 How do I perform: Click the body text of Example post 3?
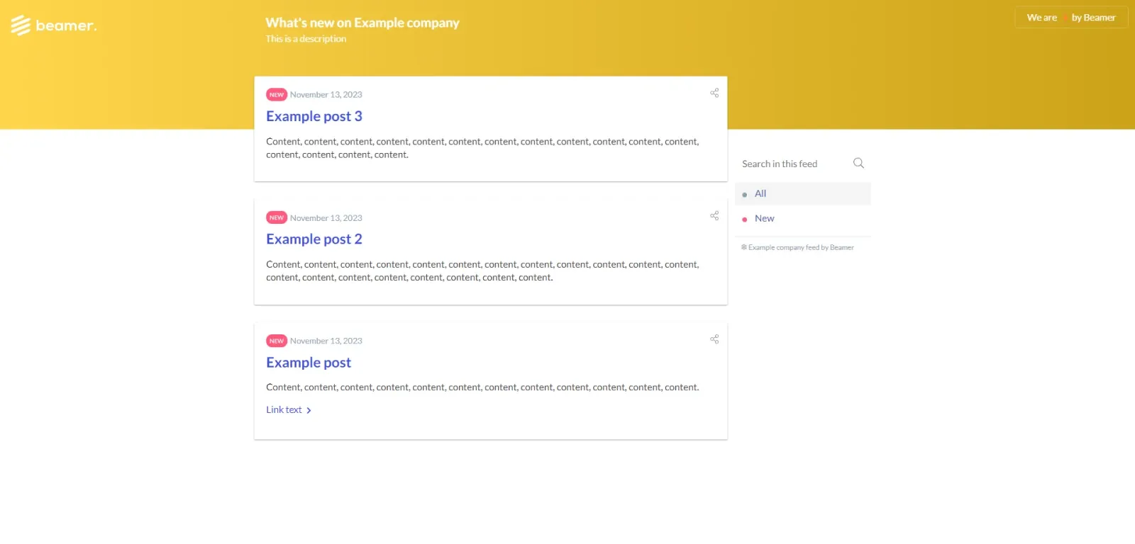click(x=482, y=148)
